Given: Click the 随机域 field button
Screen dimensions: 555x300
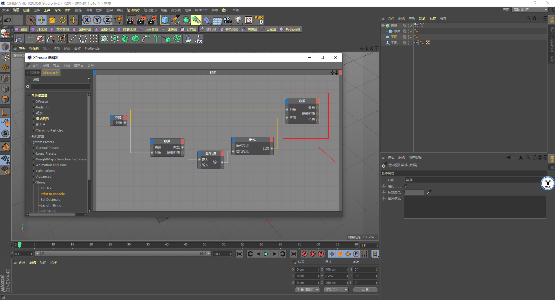Looking at the screenshot, I should 208,29.
